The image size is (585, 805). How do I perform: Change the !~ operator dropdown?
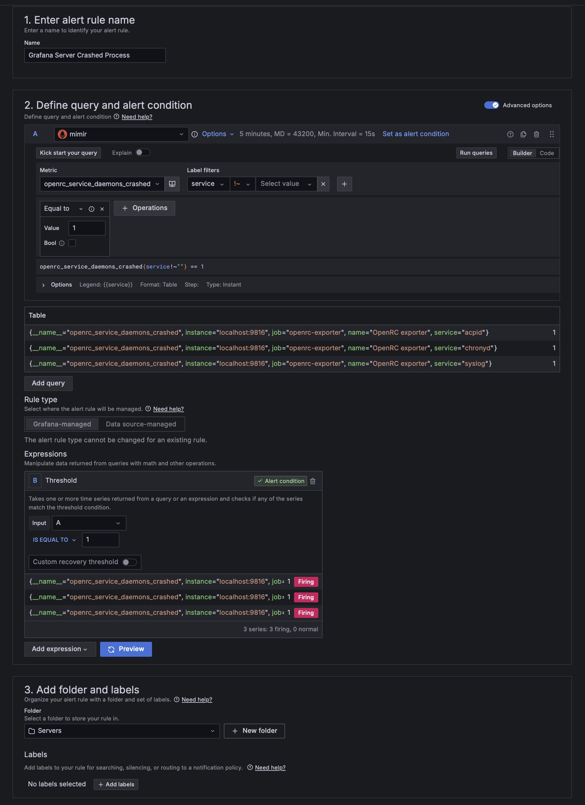(242, 184)
